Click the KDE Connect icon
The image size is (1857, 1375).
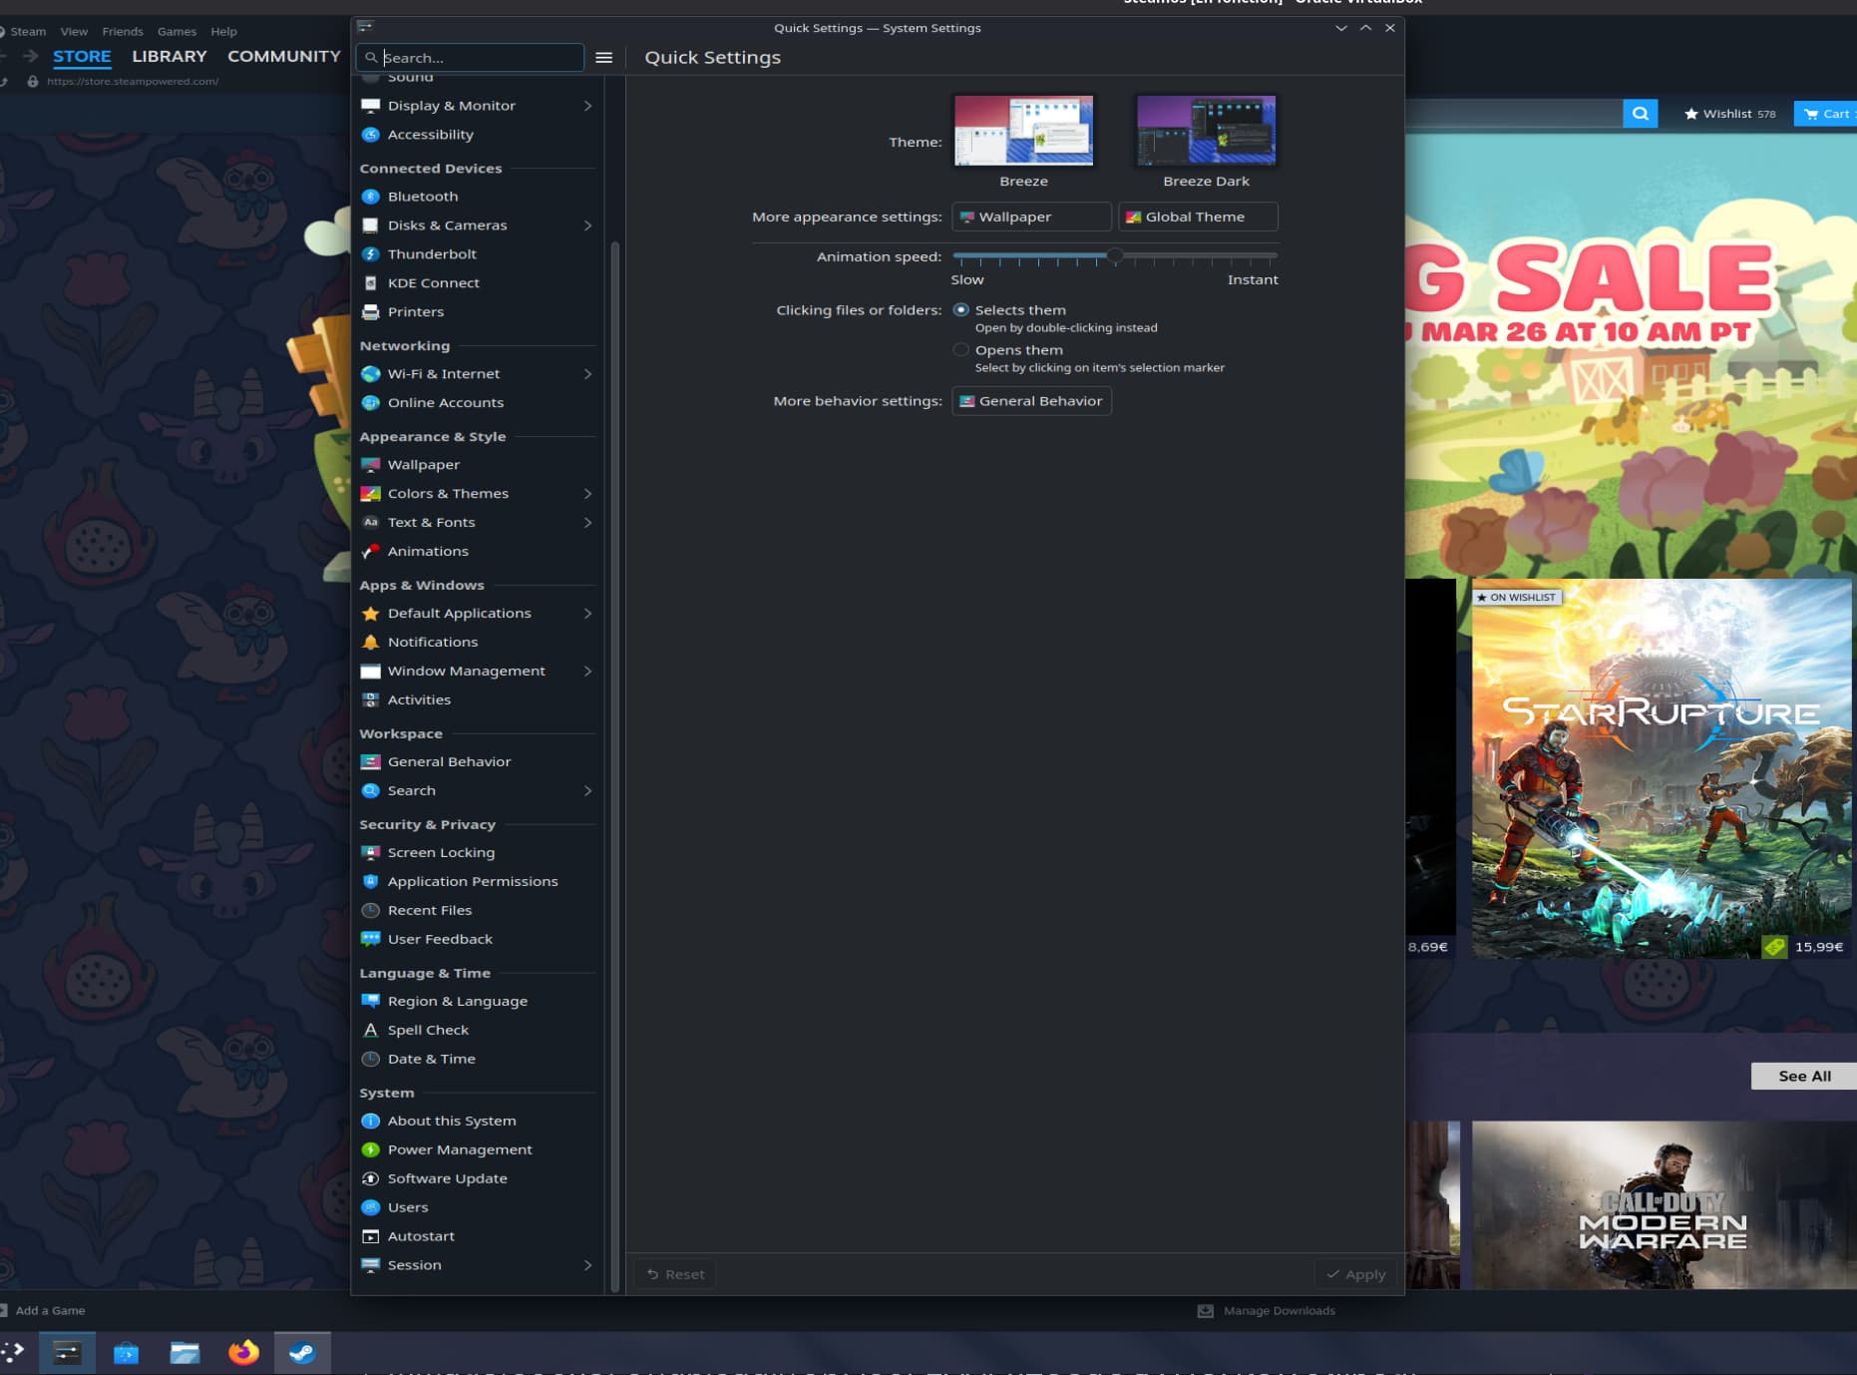pyautogui.click(x=370, y=283)
